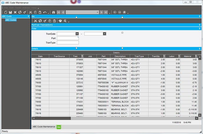The width and height of the screenshot is (203, 134).
Task: Switch to the green bla tab
Action: [x=59, y=127]
